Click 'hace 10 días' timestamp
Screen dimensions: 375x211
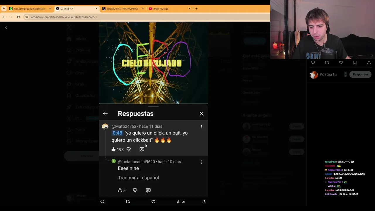pos(169,162)
